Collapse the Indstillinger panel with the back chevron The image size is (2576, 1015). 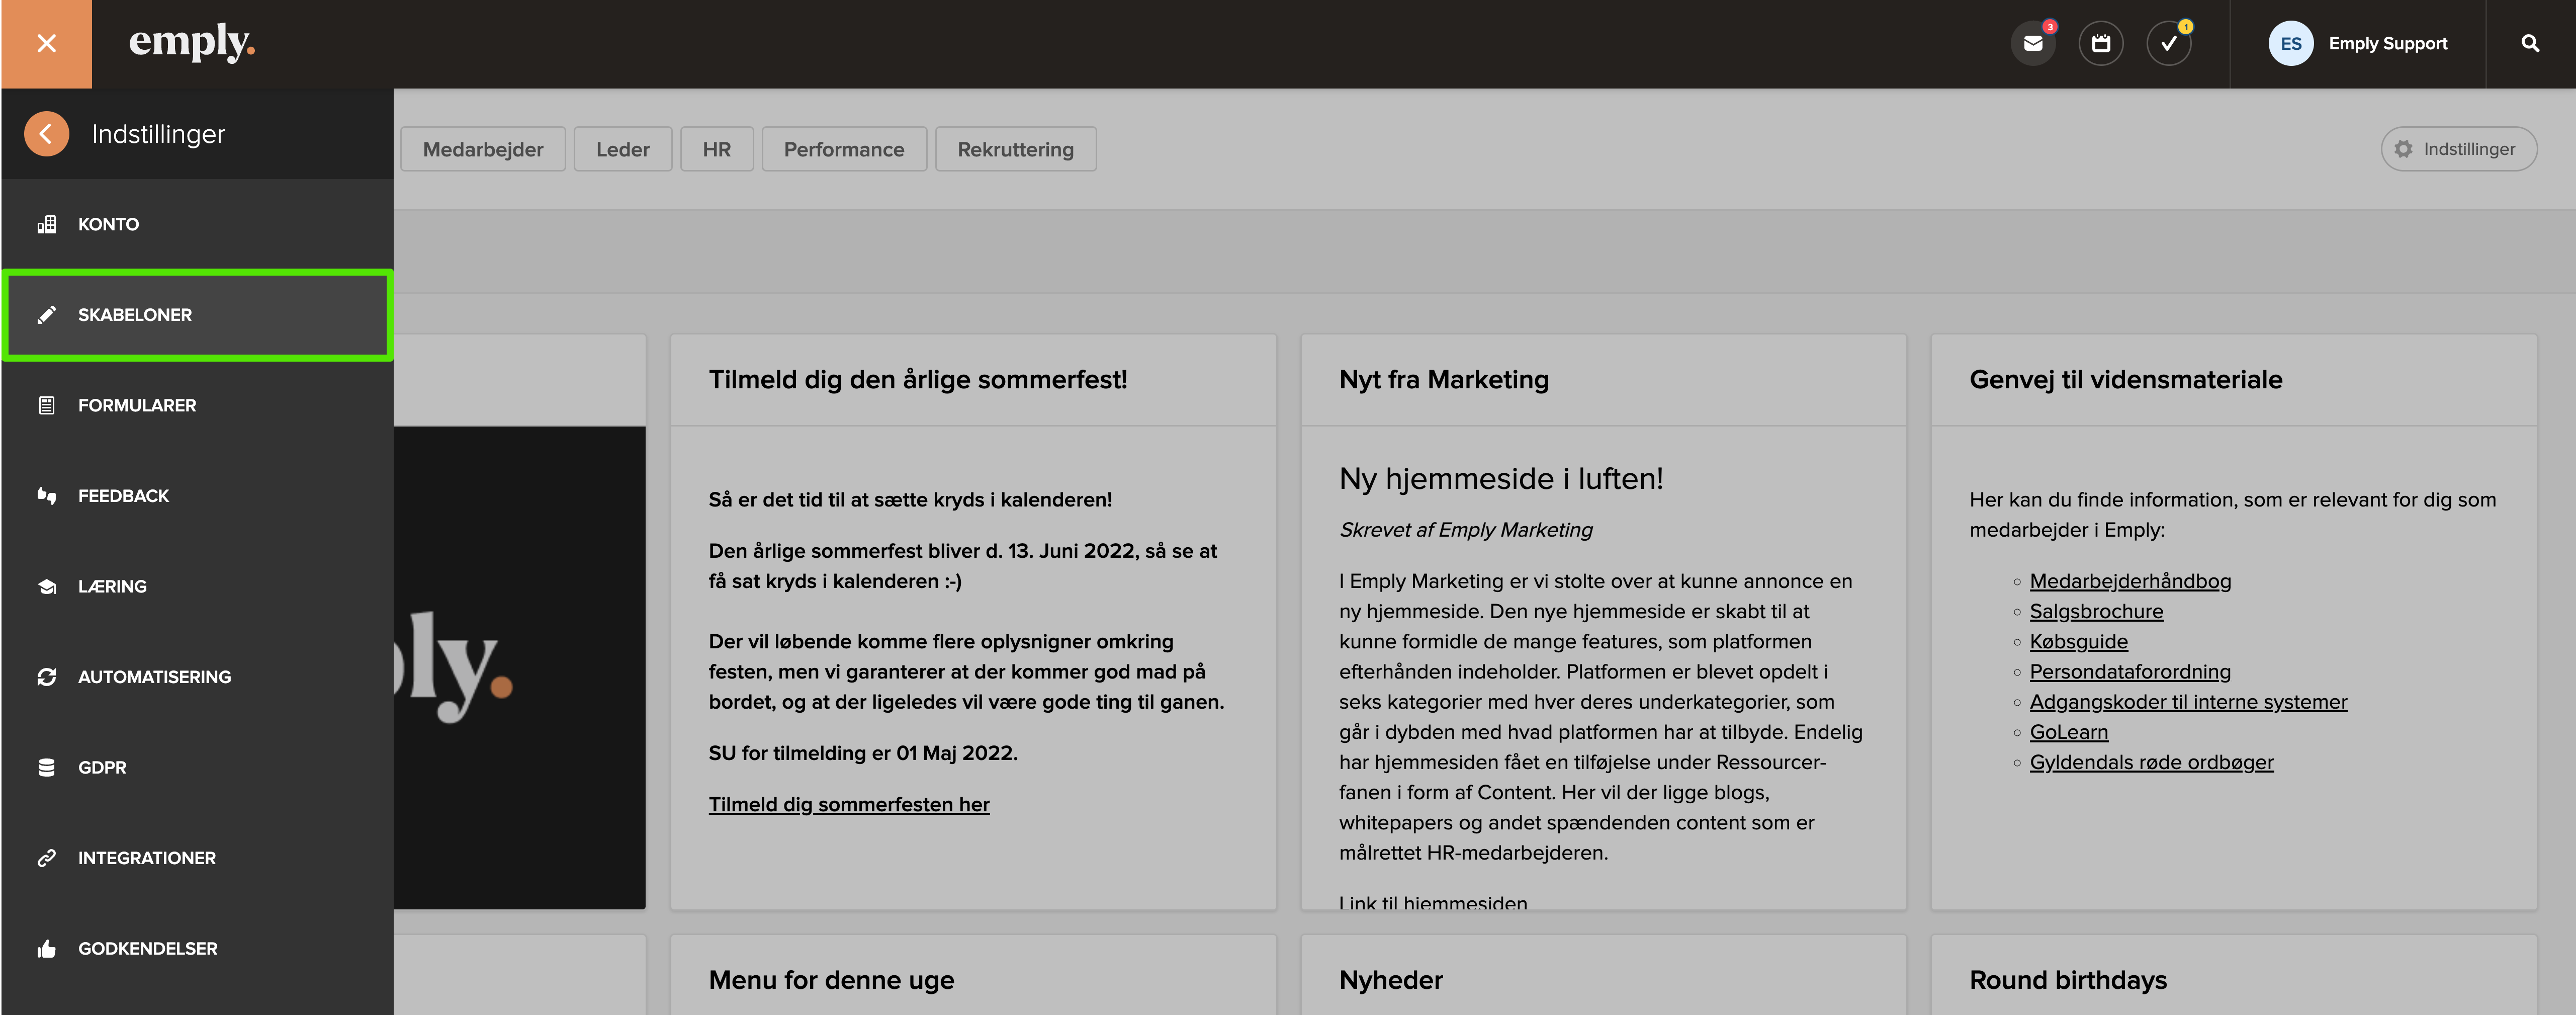click(x=46, y=133)
